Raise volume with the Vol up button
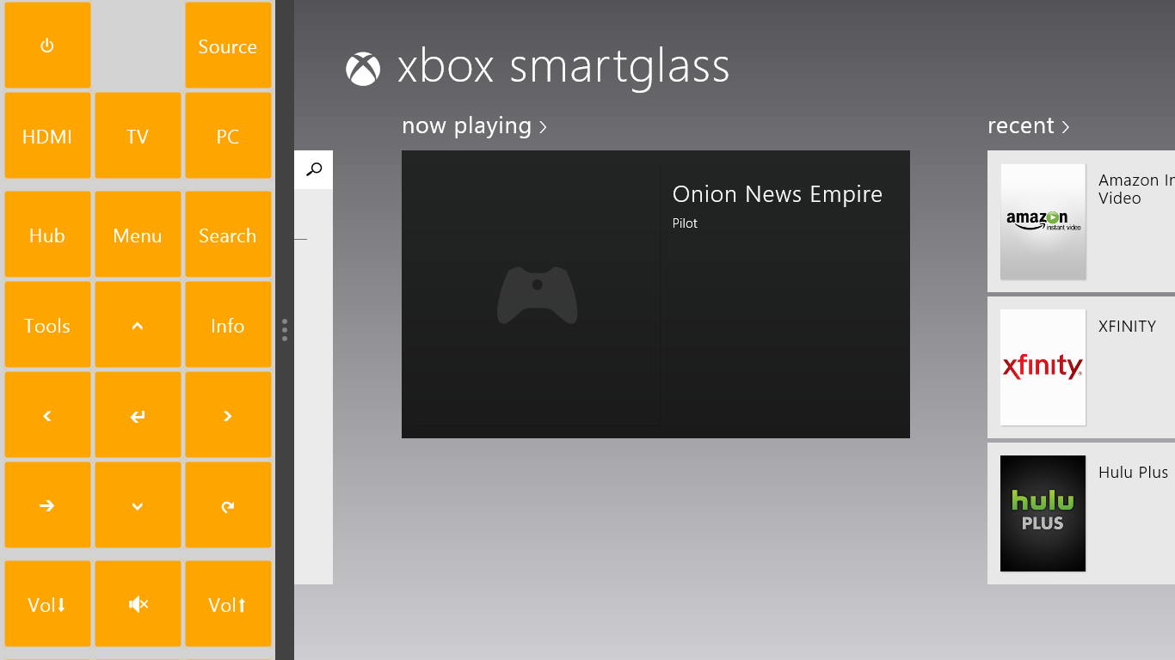The width and height of the screenshot is (1175, 660). [x=228, y=604]
